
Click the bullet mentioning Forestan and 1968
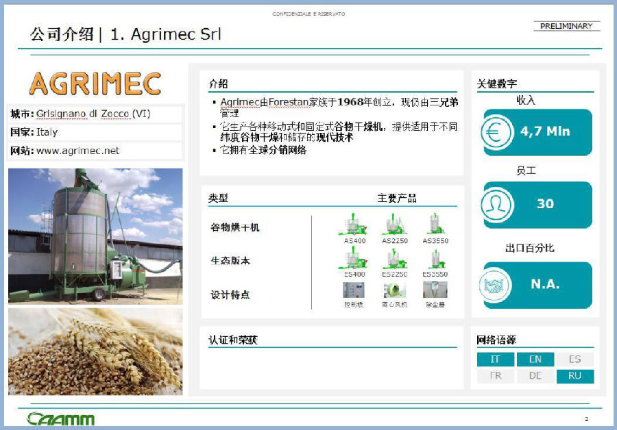339,107
